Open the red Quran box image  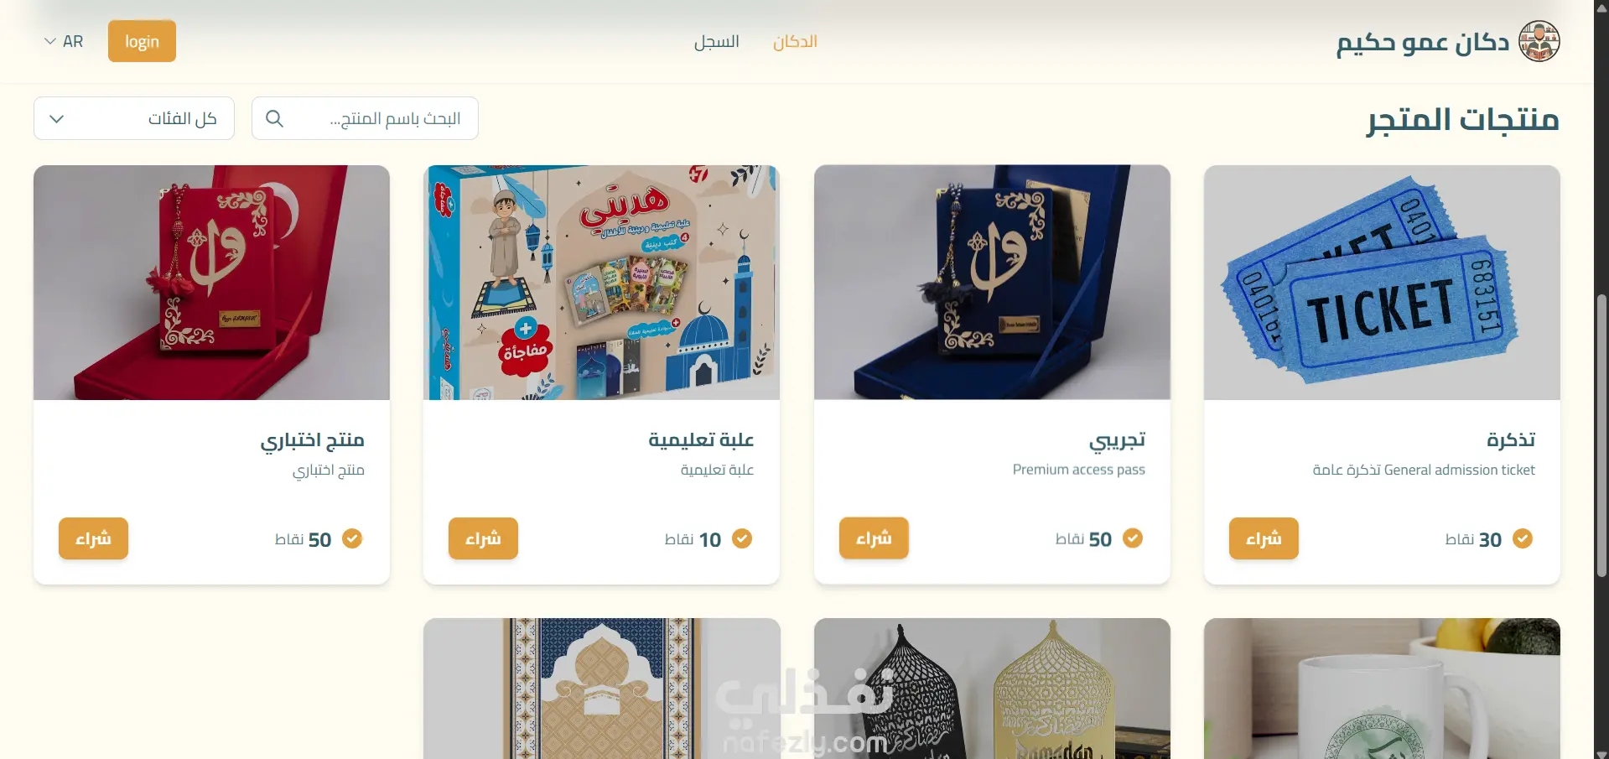(211, 283)
